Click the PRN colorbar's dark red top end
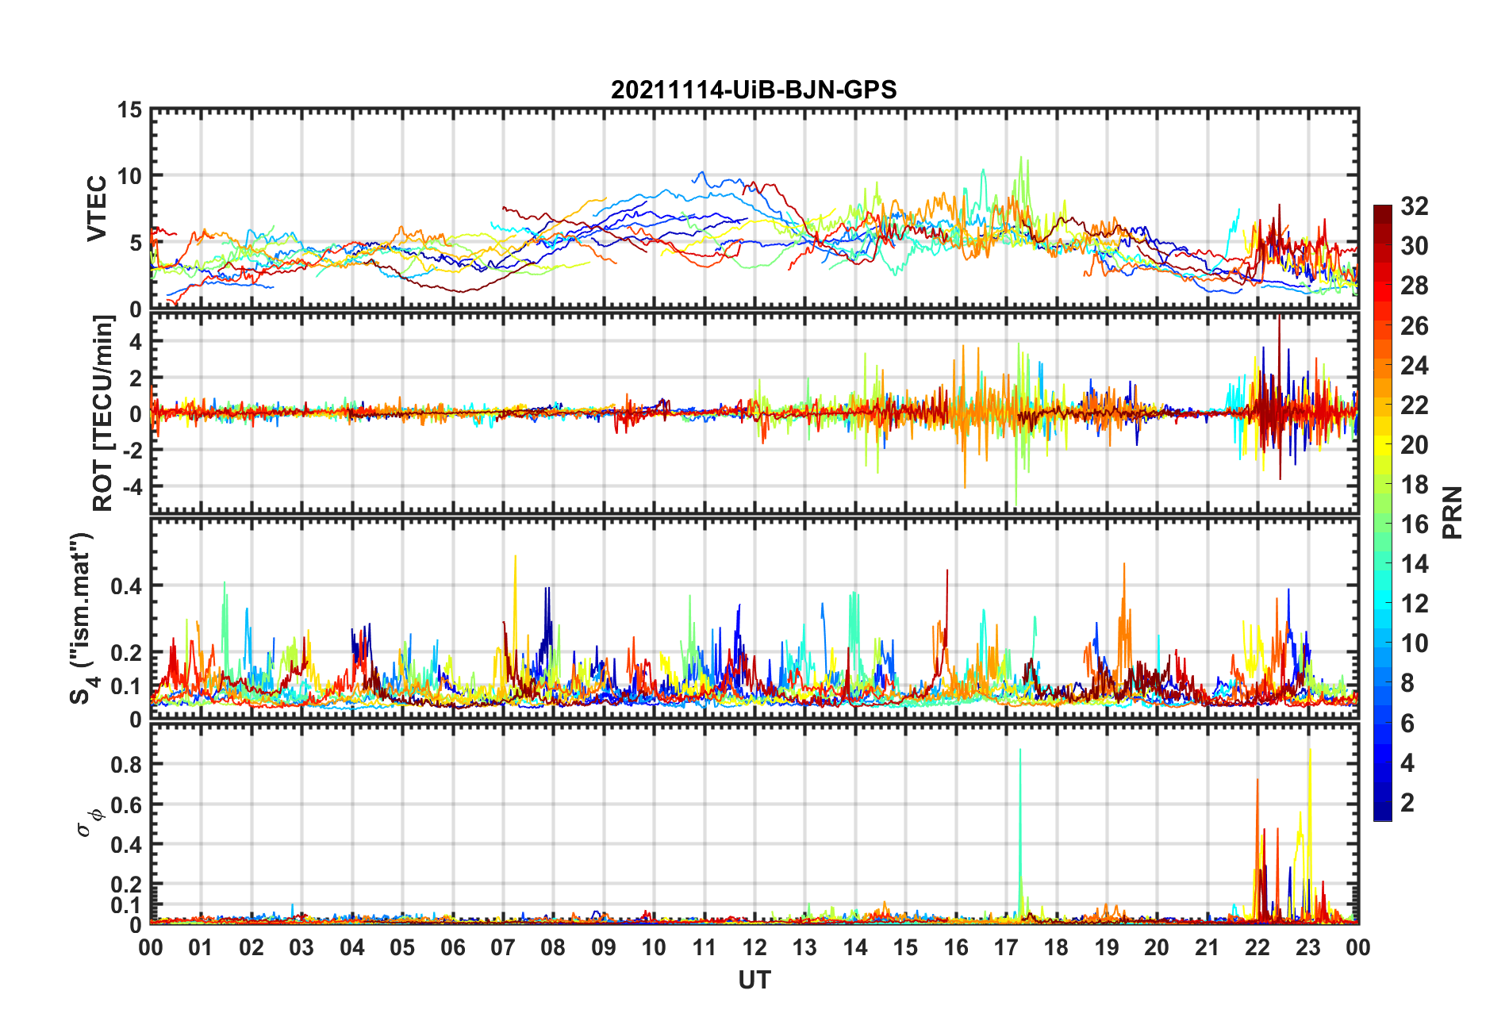 click(1383, 210)
